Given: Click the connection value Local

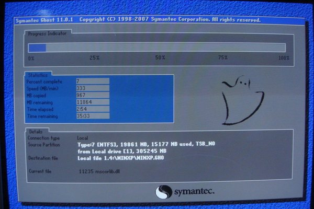Looking at the screenshot, I should 83,138.
